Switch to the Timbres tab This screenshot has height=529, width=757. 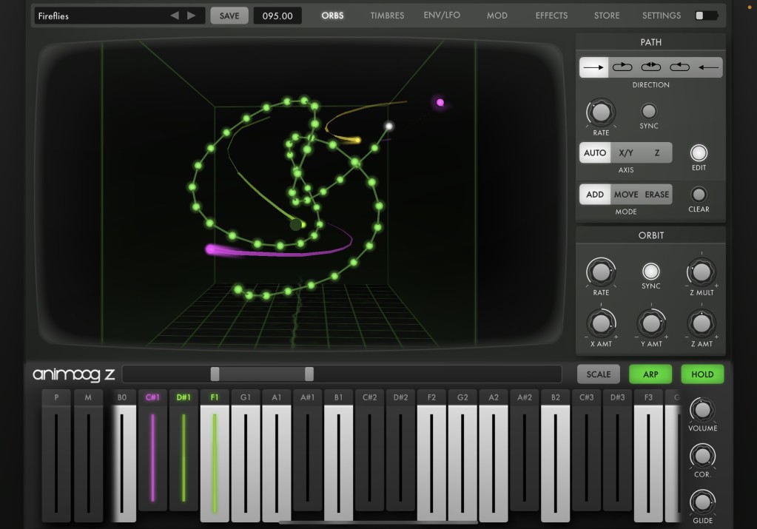click(387, 16)
